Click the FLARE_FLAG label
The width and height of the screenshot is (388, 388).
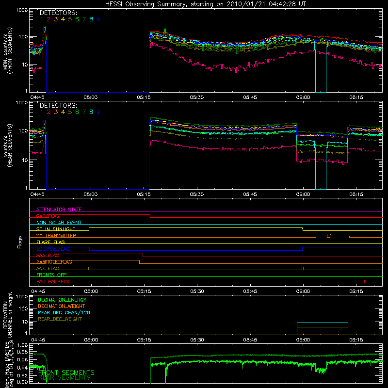tap(50, 242)
